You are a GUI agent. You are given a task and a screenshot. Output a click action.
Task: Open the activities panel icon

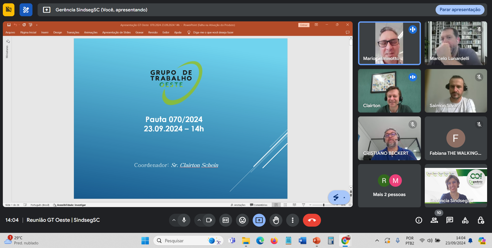point(465,220)
